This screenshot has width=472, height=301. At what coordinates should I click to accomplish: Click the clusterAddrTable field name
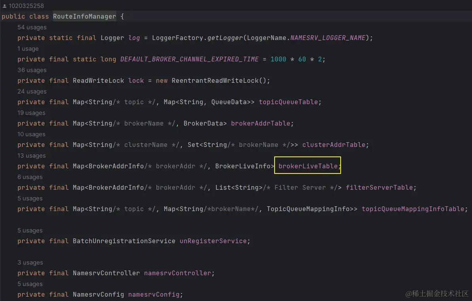tap(334, 145)
